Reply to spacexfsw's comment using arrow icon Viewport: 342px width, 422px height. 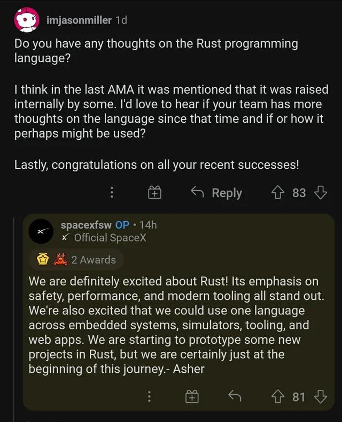point(234,396)
